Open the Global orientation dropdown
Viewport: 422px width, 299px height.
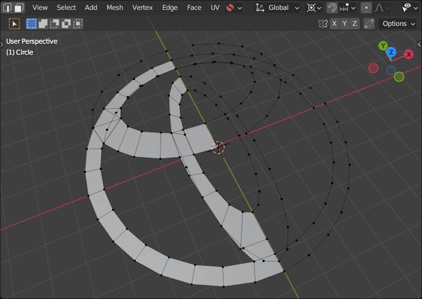pos(277,8)
